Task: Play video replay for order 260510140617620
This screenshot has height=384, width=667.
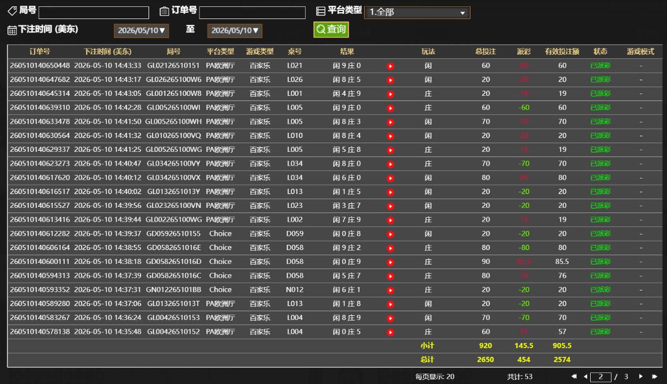Action: click(x=390, y=178)
